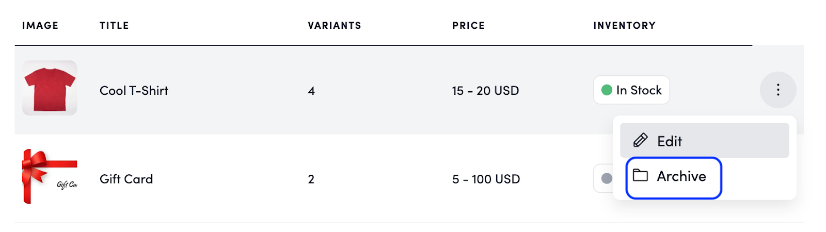Screen dimensions: 826x232
Task: Click the IMAGE column header
Action: tap(40, 26)
